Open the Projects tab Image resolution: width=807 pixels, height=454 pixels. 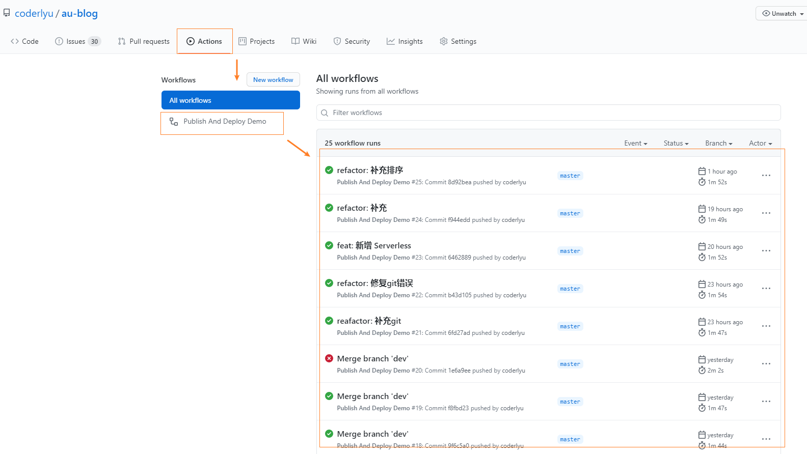[257, 41]
